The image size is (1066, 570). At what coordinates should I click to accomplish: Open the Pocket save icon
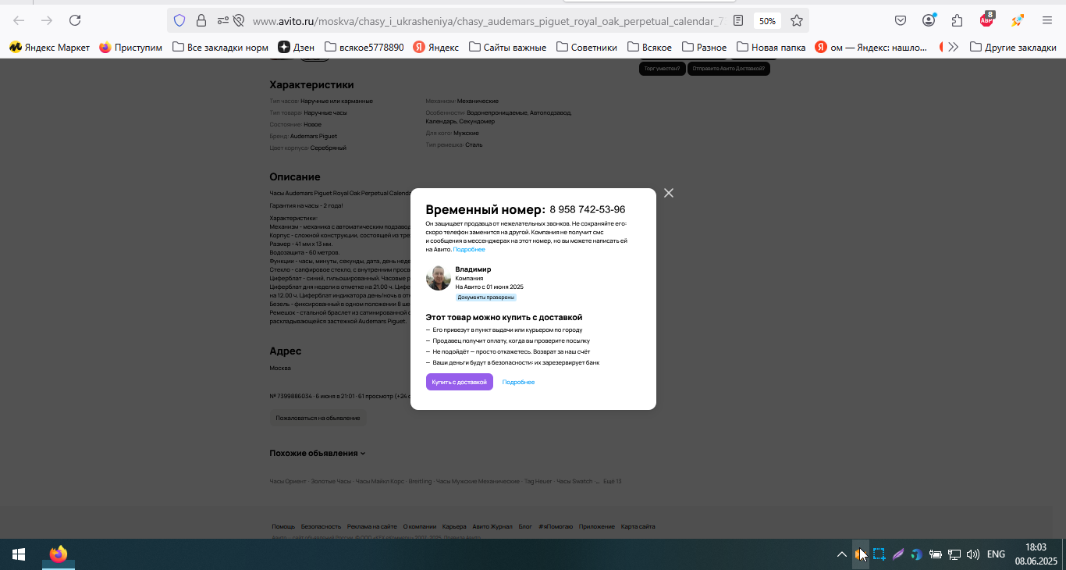(x=901, y=21)
